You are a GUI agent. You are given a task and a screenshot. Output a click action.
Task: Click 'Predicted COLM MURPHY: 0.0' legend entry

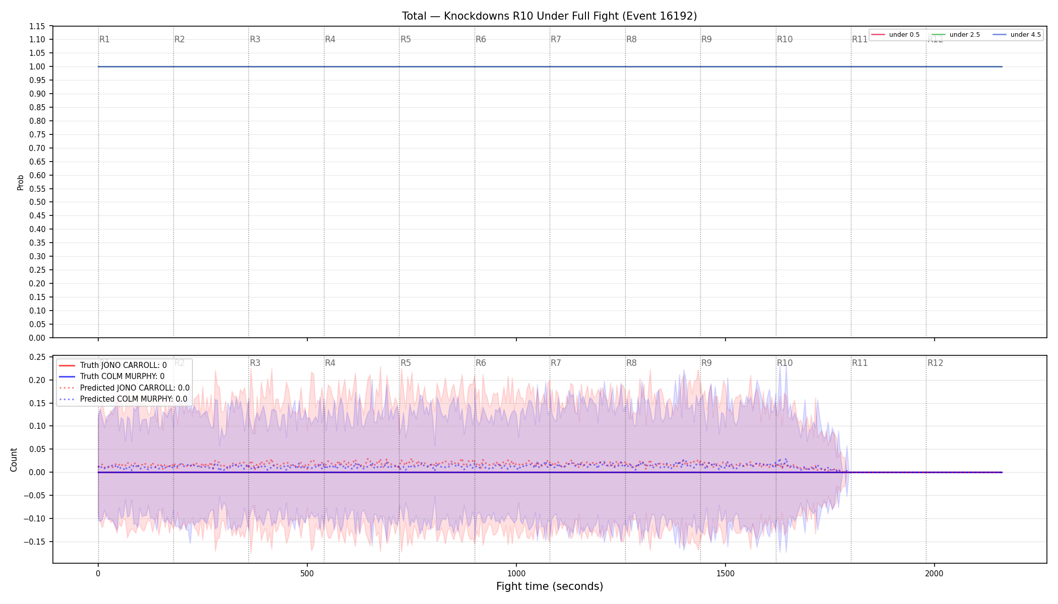pos(123,399)
